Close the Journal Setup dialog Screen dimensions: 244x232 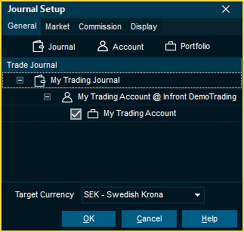coord(226,9)
